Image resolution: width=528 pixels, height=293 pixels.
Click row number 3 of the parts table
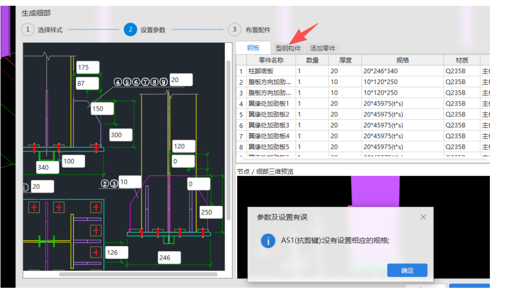[x=241, y=92]
